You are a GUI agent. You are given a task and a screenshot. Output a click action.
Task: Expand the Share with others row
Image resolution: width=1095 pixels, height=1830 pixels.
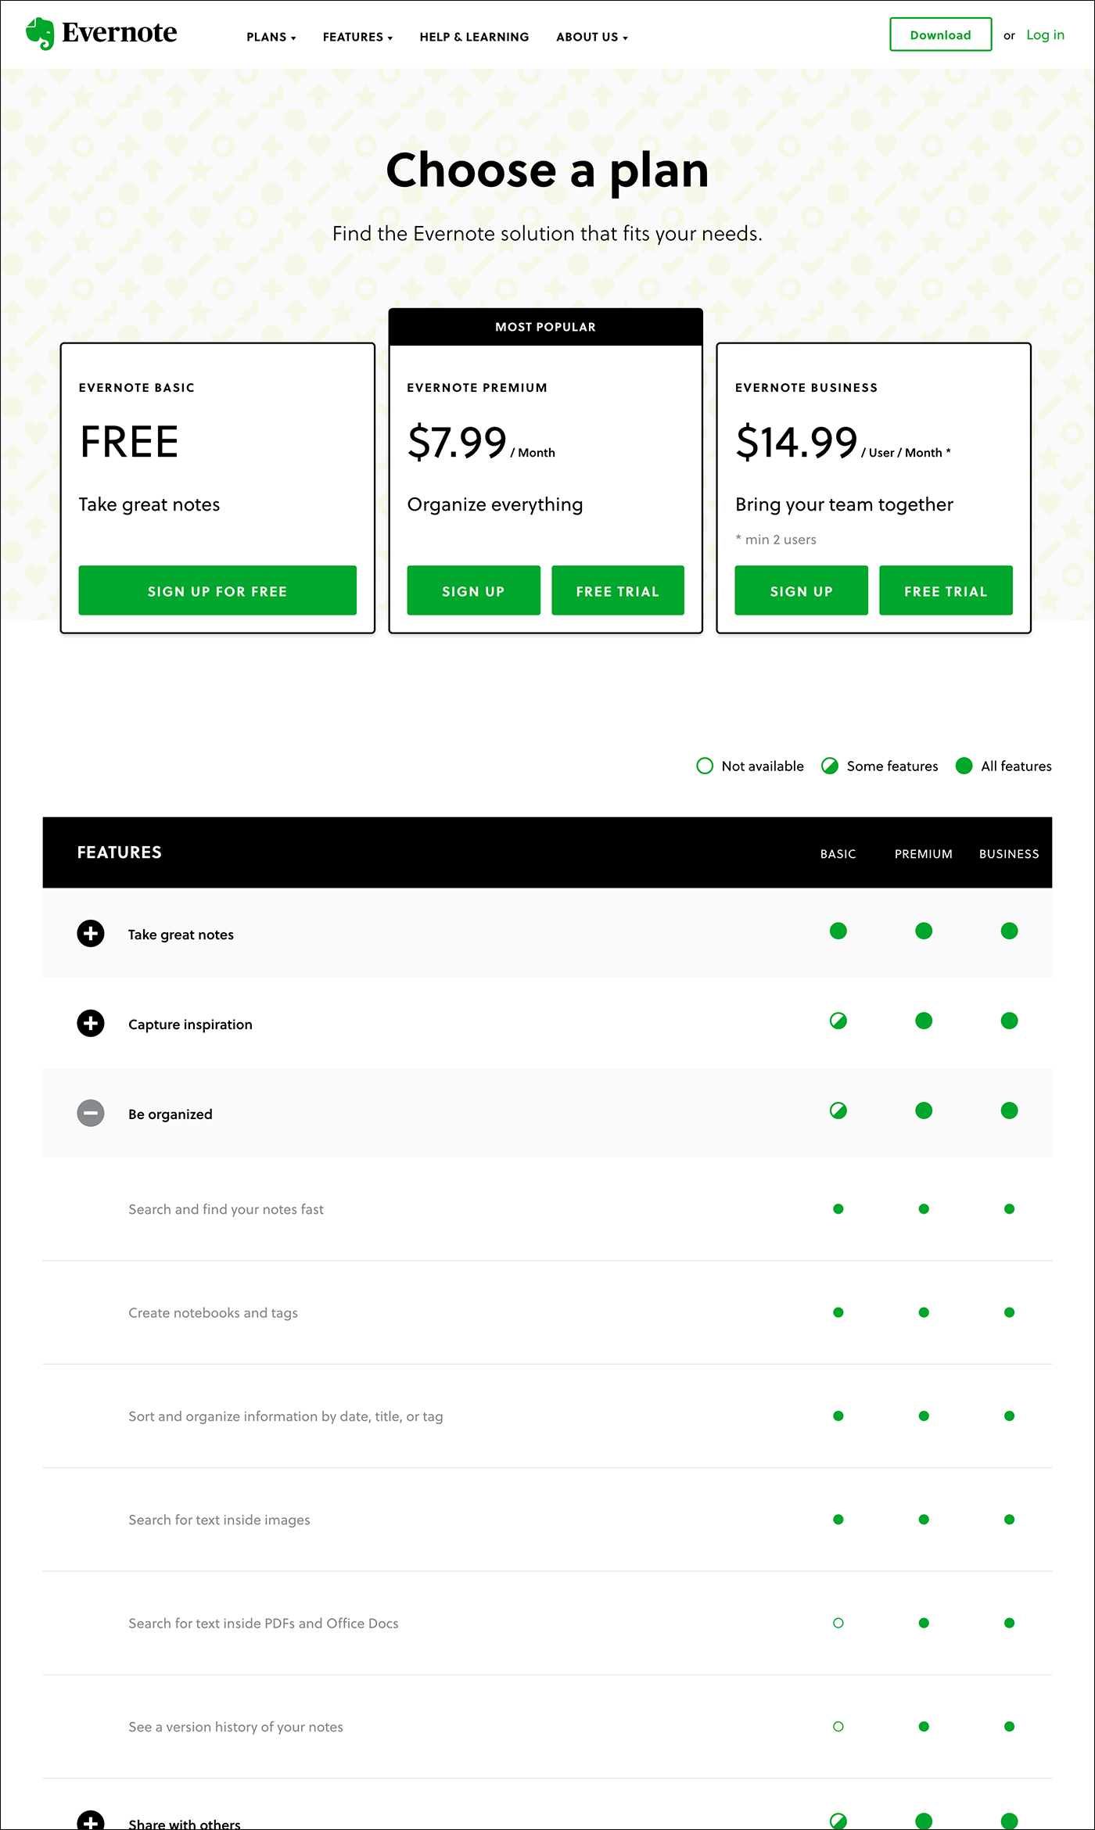click(x=91, y=1820)
